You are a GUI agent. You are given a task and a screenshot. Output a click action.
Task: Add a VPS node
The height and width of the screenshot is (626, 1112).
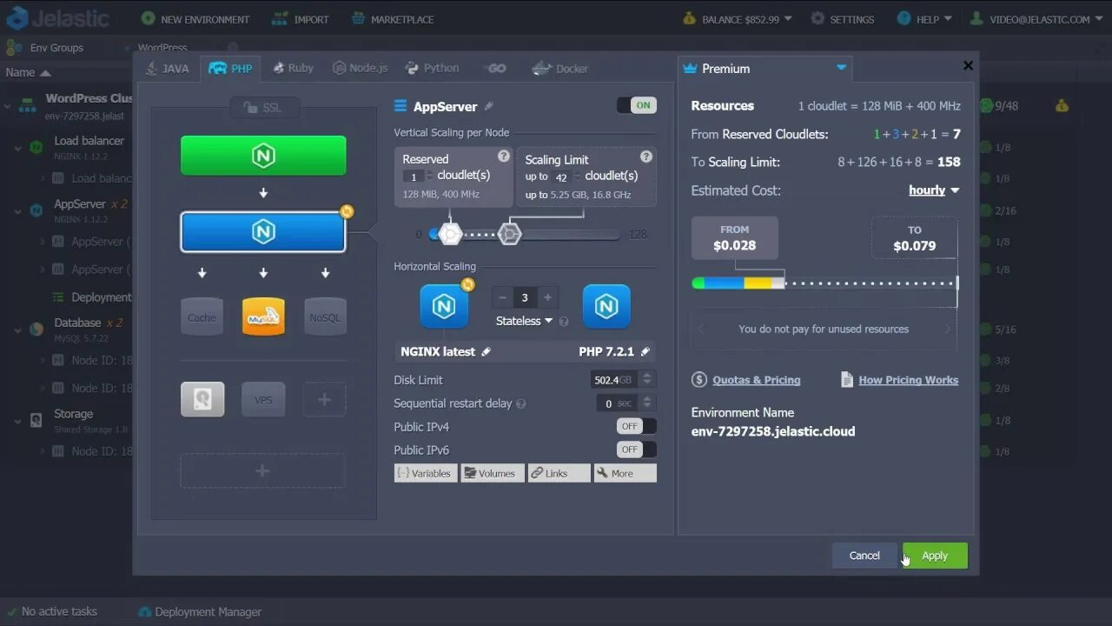pyautogui.click(x=263, y=399)
